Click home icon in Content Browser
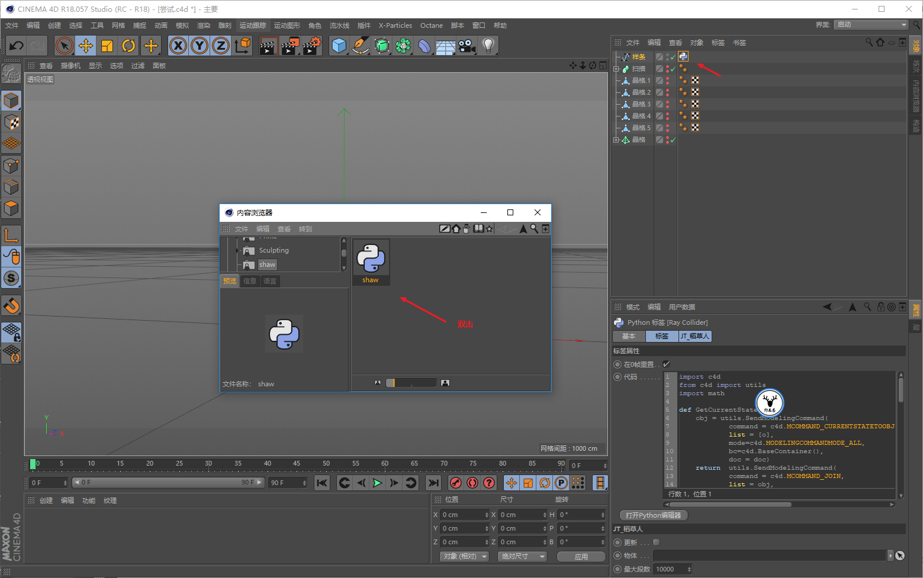 tap(456, 229)
